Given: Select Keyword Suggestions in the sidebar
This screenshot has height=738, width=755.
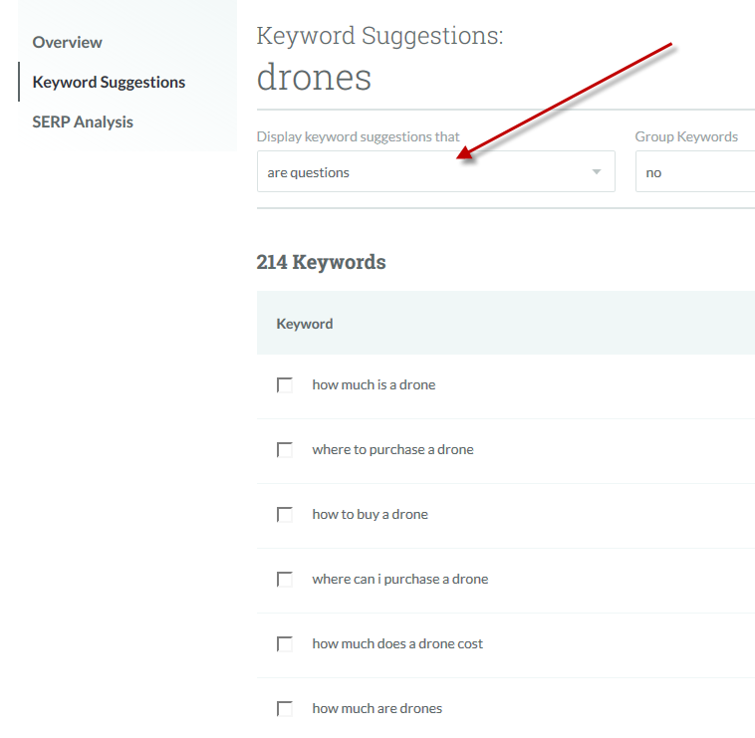Looking at the screenshot, I should pyautogui.click(x=109, y=82).
